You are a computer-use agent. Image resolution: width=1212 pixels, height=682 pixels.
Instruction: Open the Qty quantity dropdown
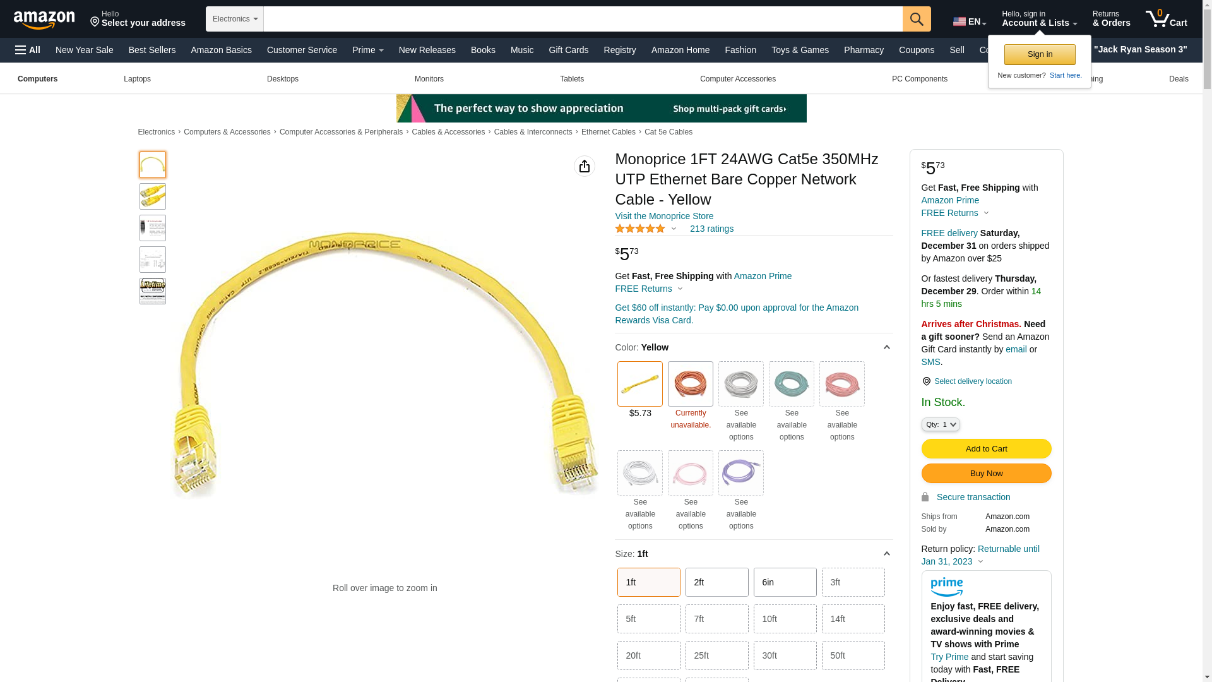[941, 424]
